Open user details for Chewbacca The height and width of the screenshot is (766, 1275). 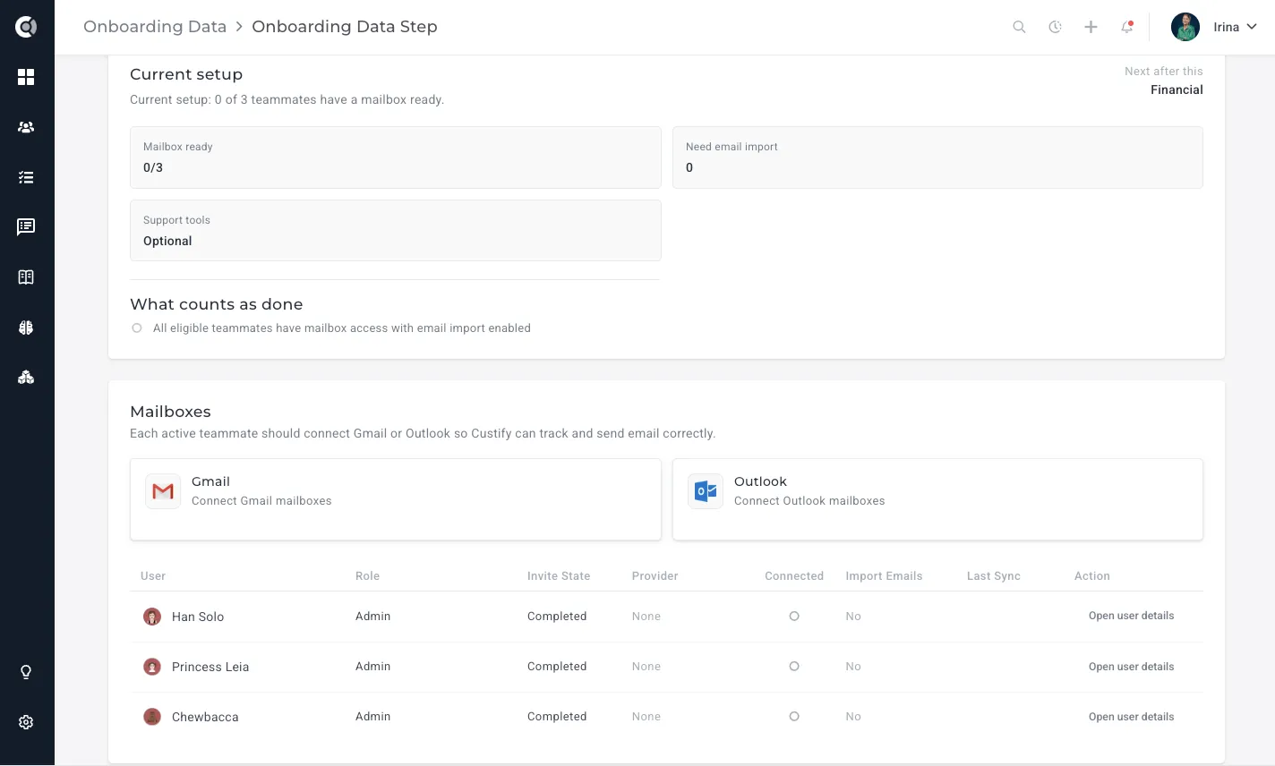1131,717
